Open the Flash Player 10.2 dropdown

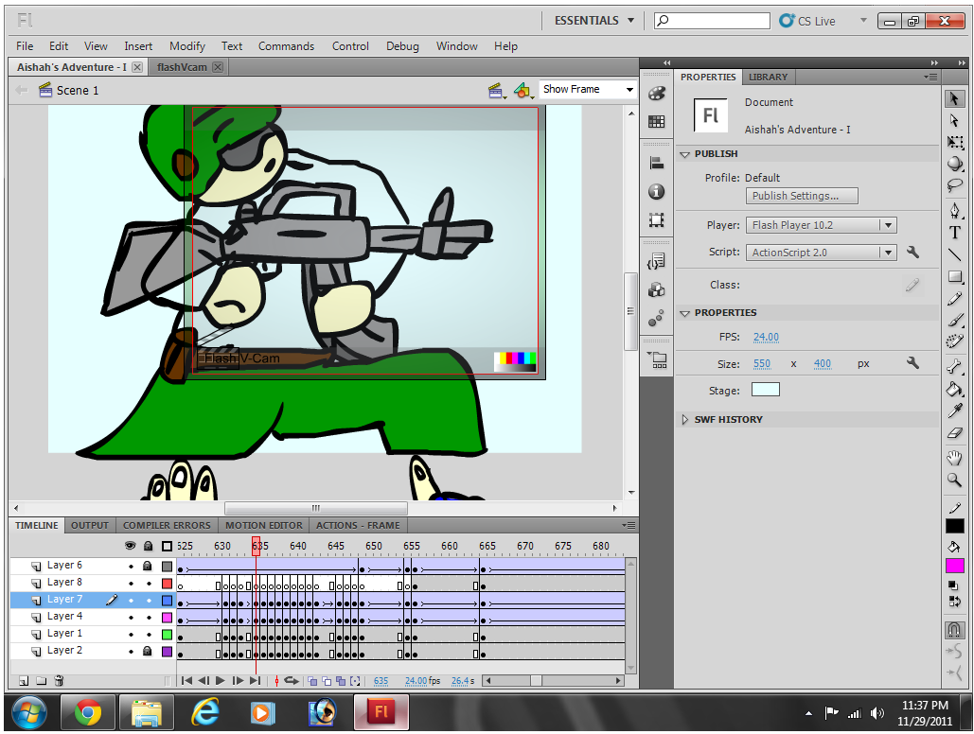click(822, 225)
